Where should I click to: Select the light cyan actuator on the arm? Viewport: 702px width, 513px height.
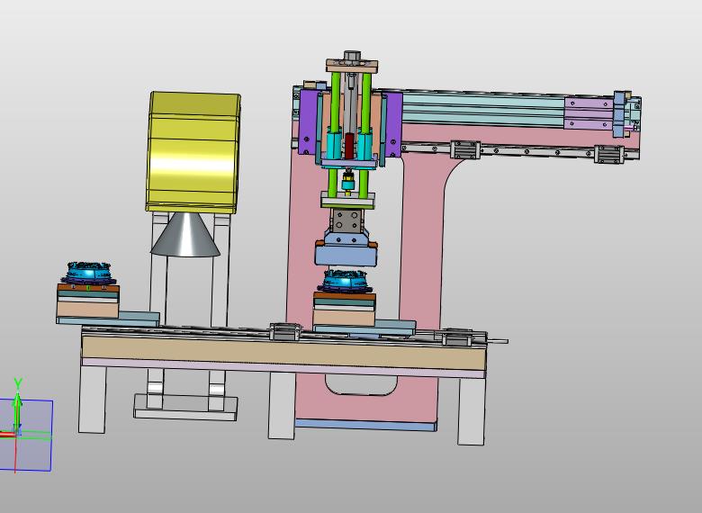483,109
